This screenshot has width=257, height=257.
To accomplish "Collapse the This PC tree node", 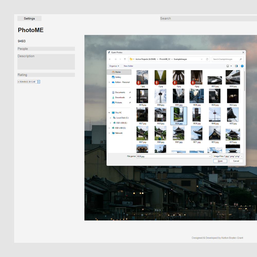I will [x=109, y=113].
